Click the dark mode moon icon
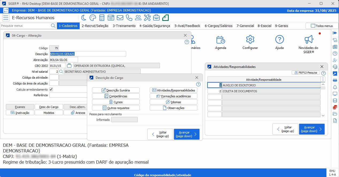Viewport: 339px width, 177px height. (x=84, y=18)
